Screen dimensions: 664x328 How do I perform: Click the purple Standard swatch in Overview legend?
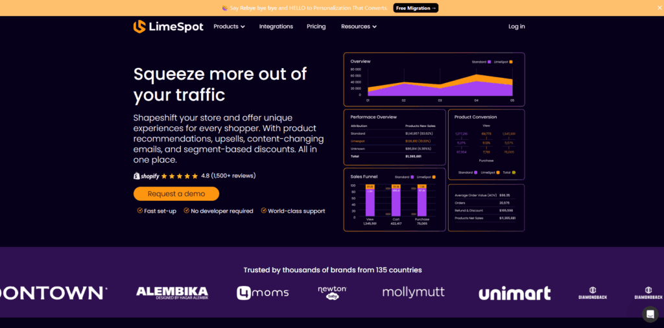489,62
